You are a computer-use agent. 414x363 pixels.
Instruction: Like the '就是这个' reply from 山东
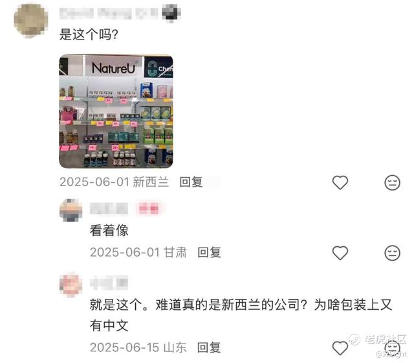click(340, 348)
